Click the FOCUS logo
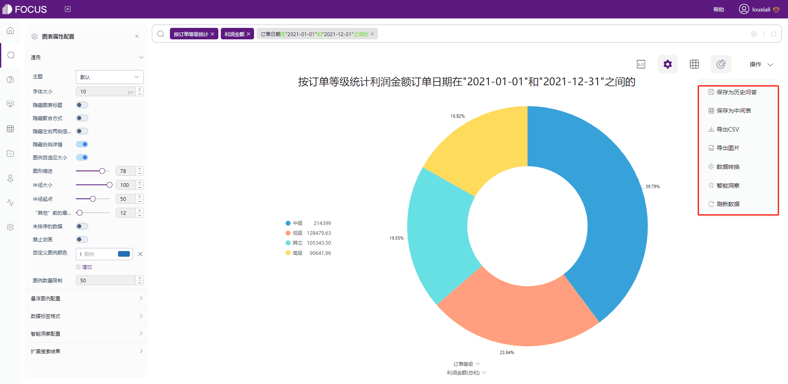 pyautogui.click(x=25, y=9)
